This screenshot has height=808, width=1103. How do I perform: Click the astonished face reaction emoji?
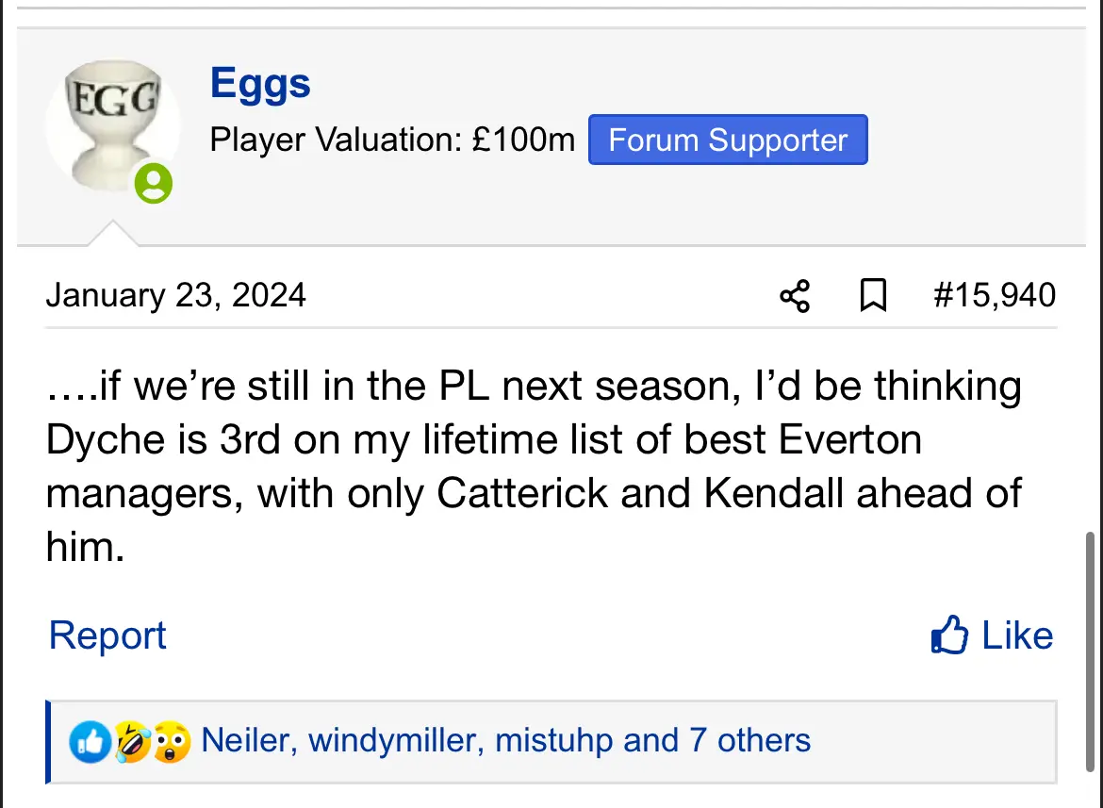pos(171,743)
